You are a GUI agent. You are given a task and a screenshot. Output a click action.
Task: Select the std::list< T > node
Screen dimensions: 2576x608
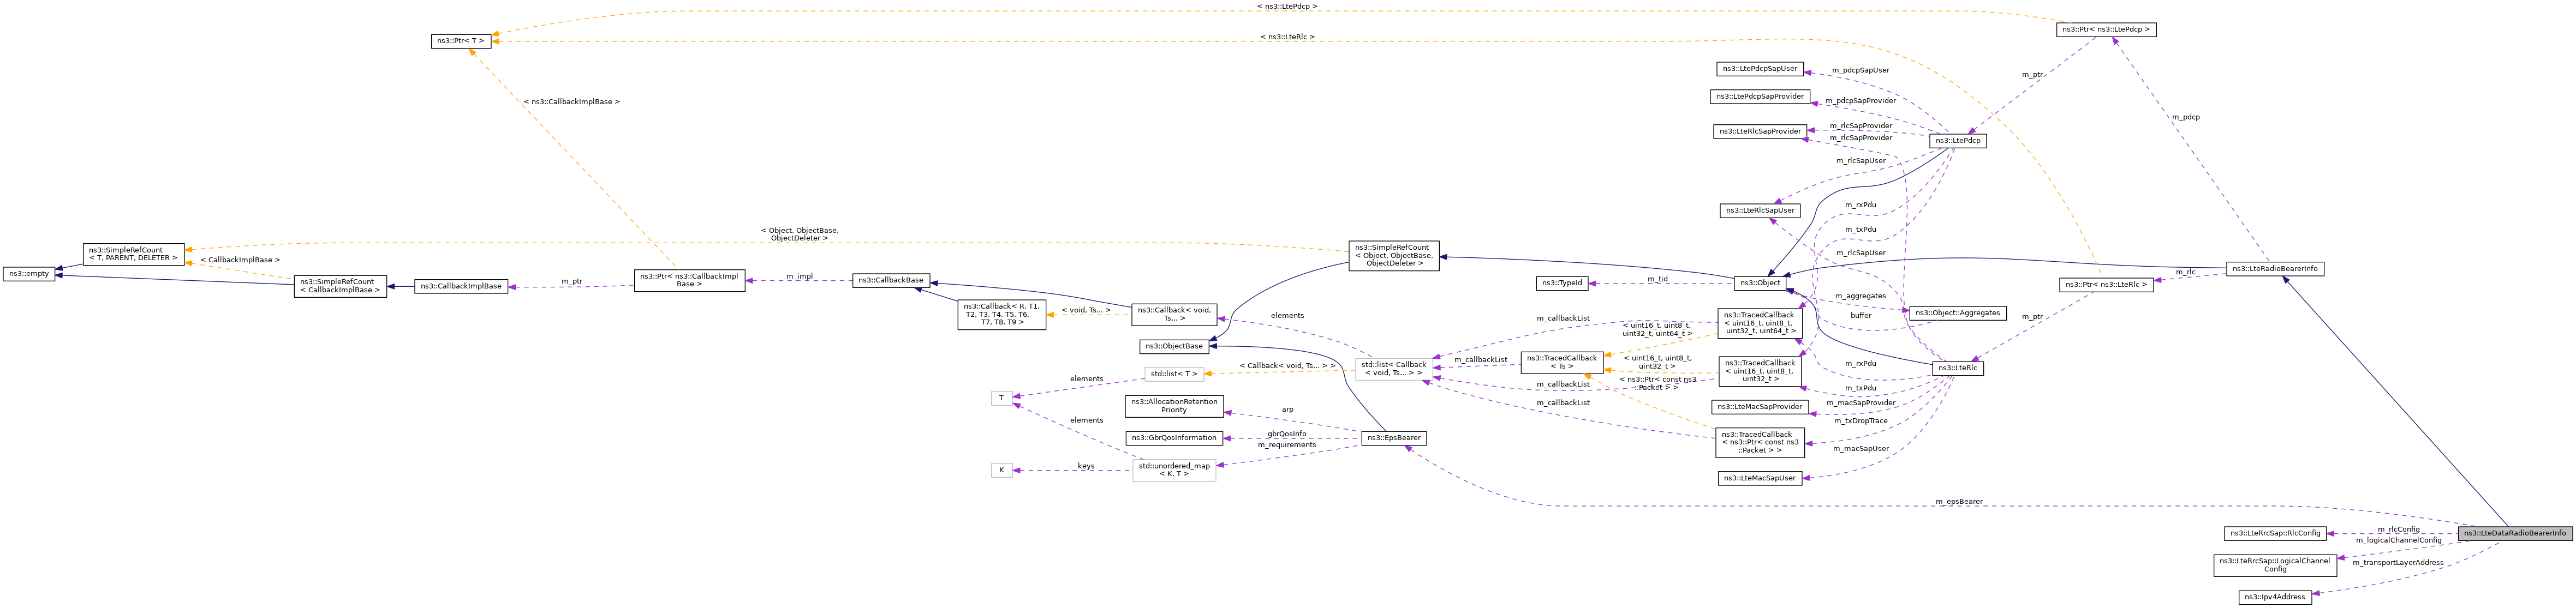tap(1174, 375)
